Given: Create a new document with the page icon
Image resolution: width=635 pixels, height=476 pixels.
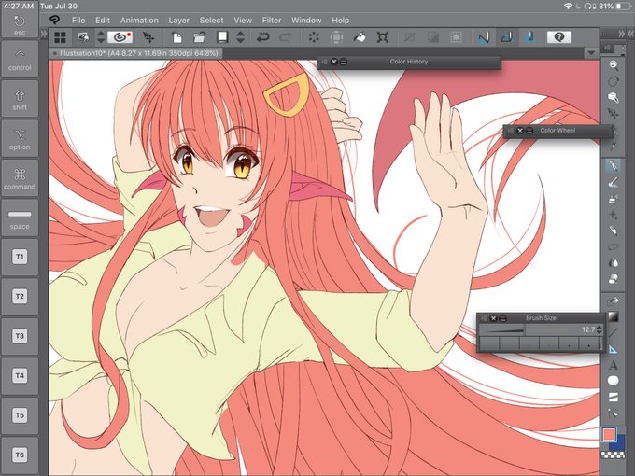Looking at the screenshot, I should [177, 37].
